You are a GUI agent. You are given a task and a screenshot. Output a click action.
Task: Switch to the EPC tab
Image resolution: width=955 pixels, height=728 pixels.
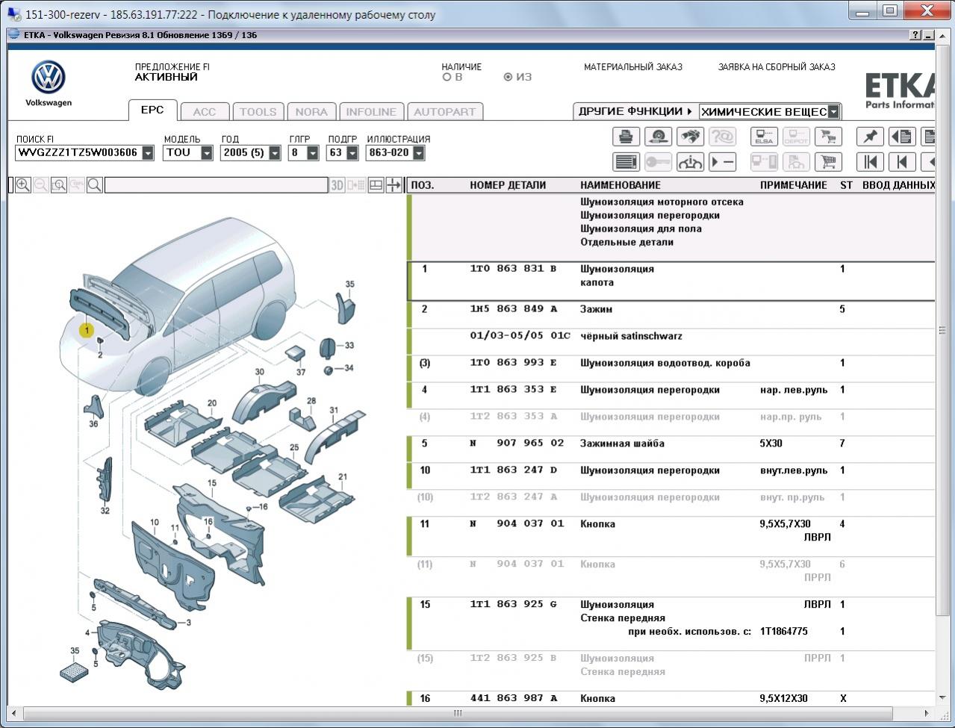tap(152, 110)
